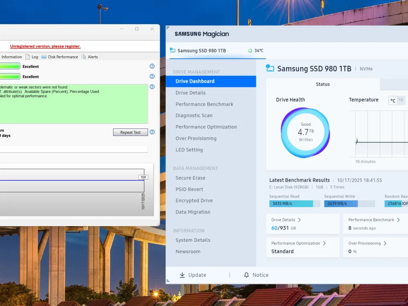Expand Drive Details card chevron
The image size is (408, 306).
pyautogui.click(x=299, y=220)
